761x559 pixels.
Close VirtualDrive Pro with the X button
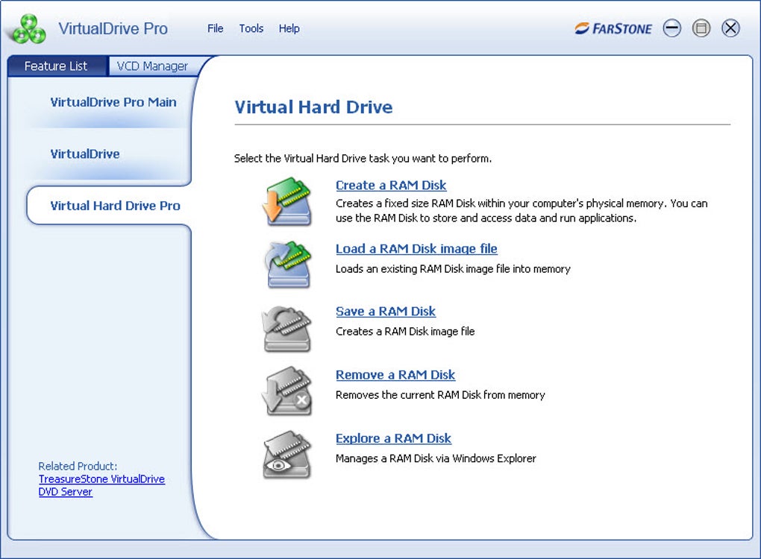point(730,28)
